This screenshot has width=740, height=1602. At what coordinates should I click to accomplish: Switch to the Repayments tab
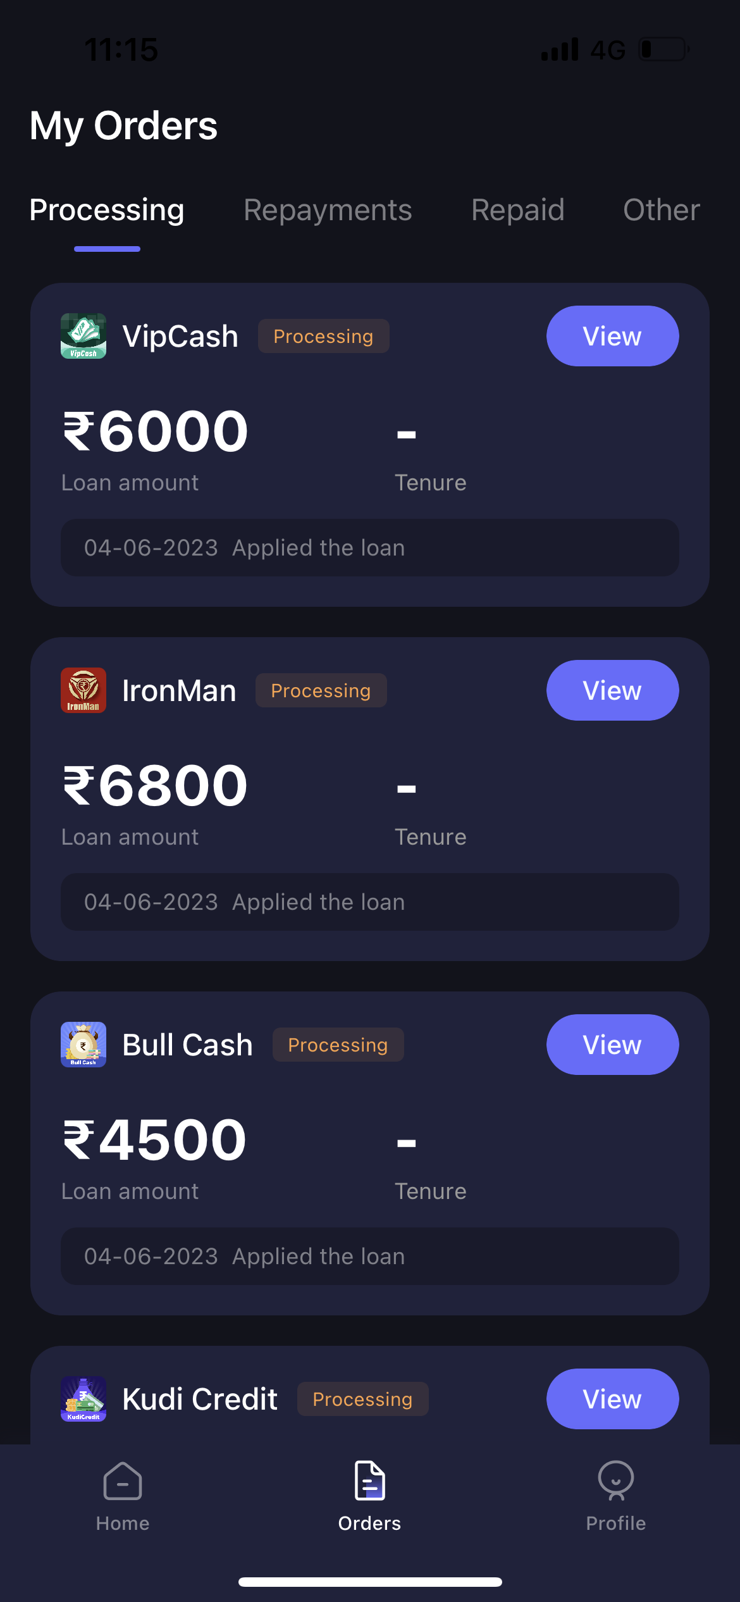point(328,210)
